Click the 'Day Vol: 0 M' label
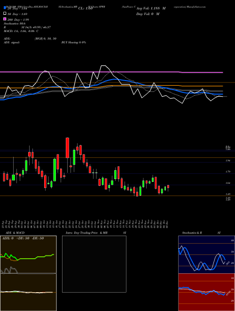Screen dimensions: 235x311 click(148, 14)
